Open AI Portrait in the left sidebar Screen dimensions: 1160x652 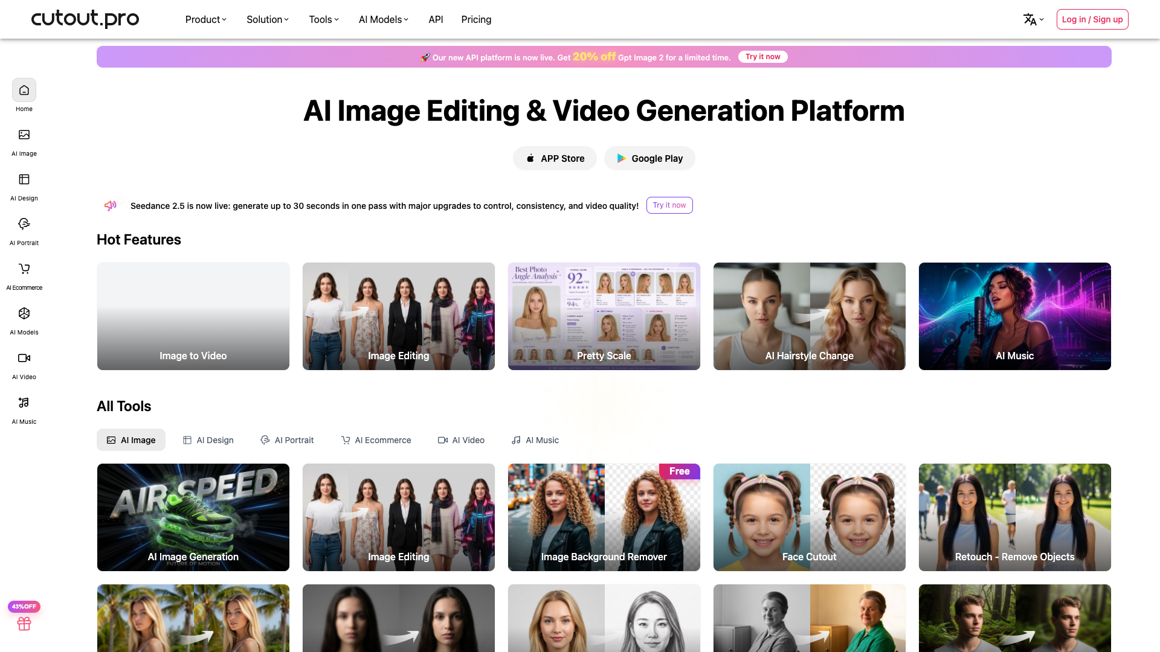point(24,231)
